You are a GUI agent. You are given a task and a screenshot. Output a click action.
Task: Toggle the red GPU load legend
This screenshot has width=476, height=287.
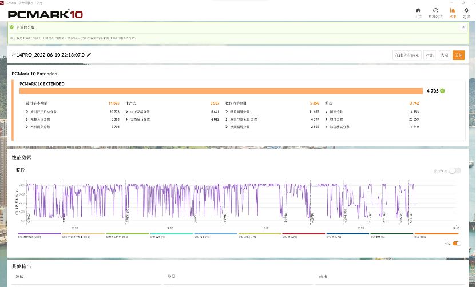(x=304, y=236)
